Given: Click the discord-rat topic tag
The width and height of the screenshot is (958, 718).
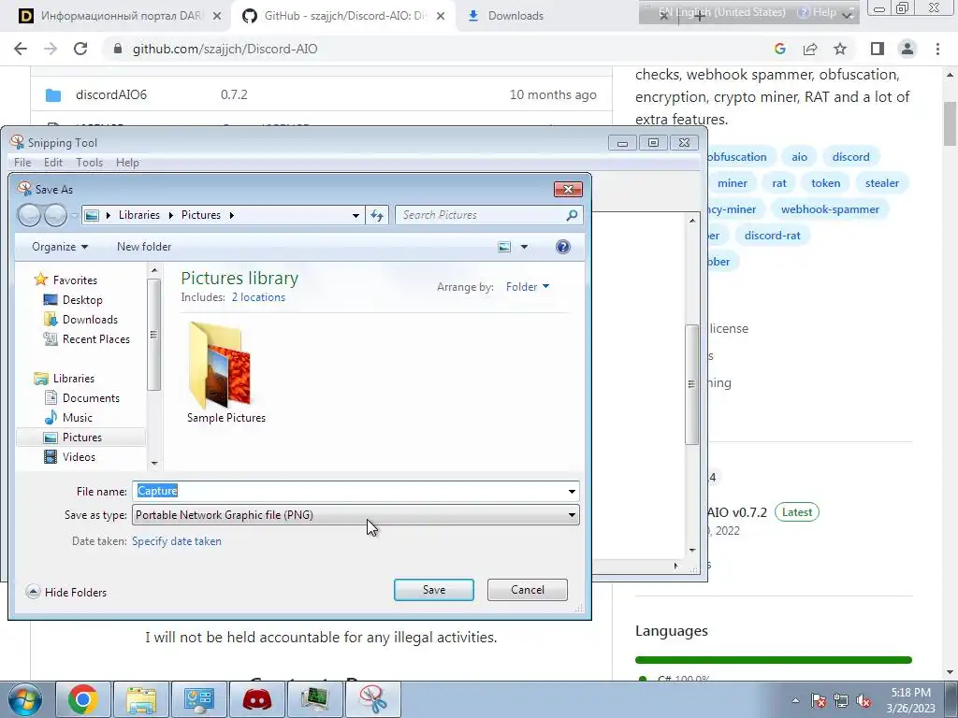Looking at the screenshot, I should click(772, 236).
